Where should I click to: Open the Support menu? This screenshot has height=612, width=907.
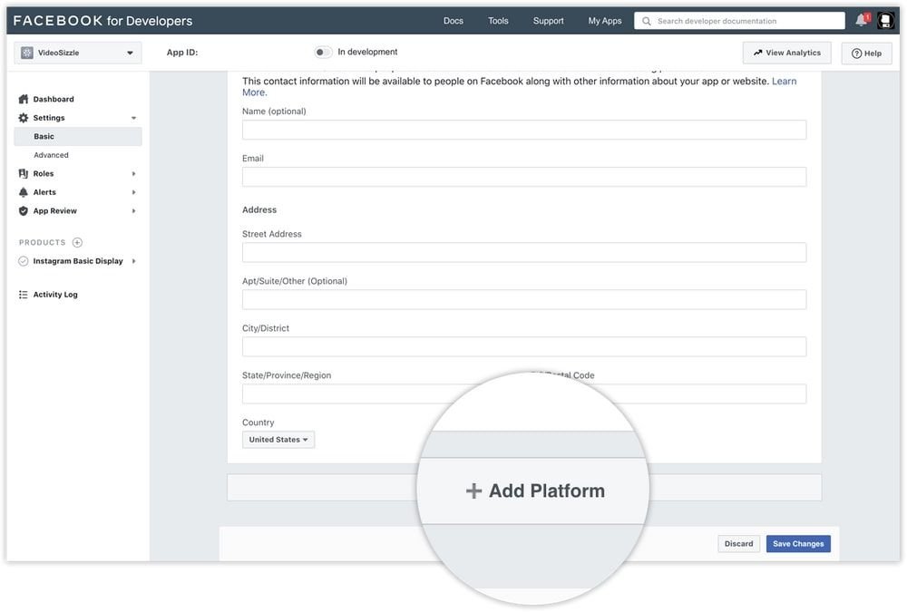click(x=548, y=21)
